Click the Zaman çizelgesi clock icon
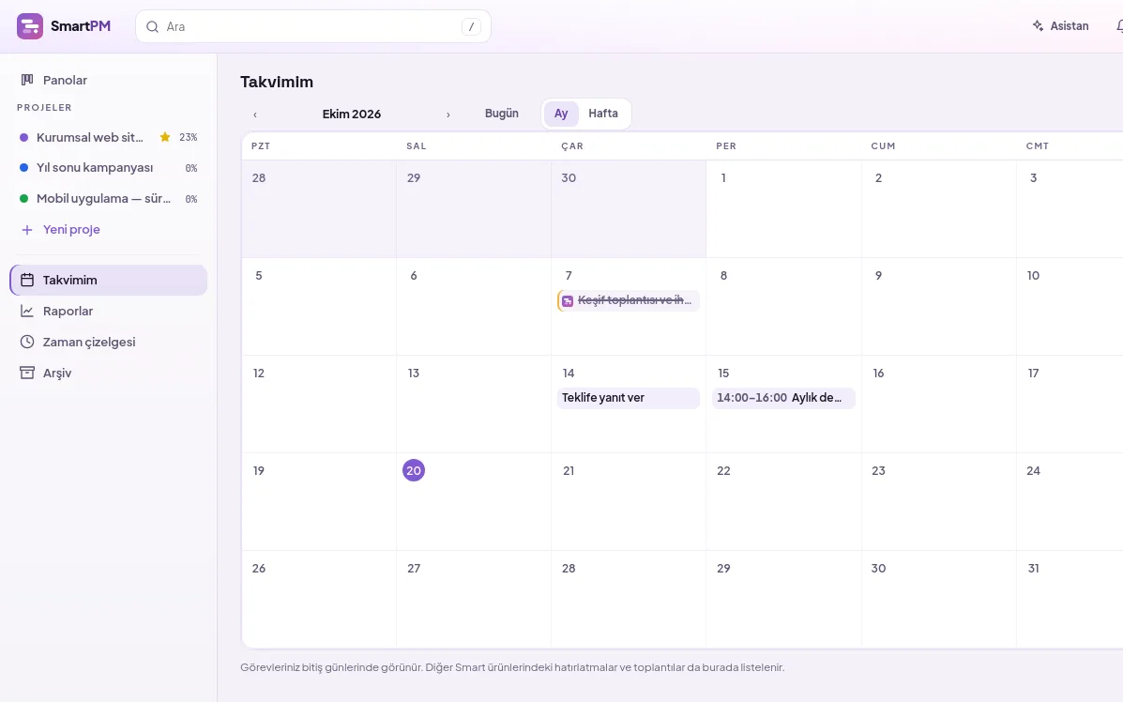 [27, 342]
